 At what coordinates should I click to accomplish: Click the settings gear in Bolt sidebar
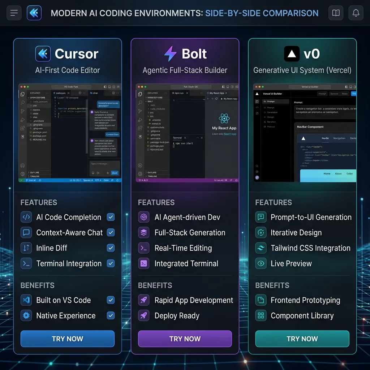tap(140, 174)
